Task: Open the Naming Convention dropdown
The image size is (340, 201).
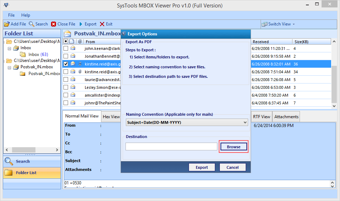Action: tap(187, 122)
